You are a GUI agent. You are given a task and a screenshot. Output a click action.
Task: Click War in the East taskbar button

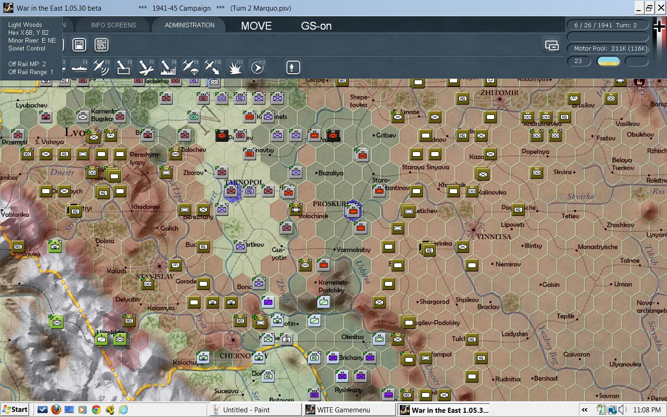point(444,410)
